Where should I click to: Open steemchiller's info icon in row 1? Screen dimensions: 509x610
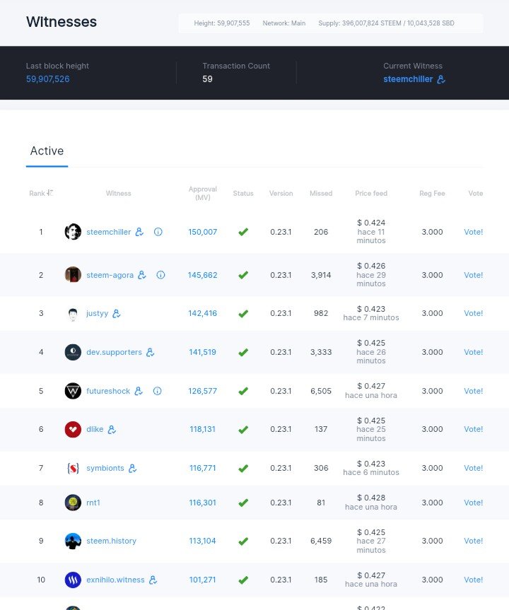(158, 232)
